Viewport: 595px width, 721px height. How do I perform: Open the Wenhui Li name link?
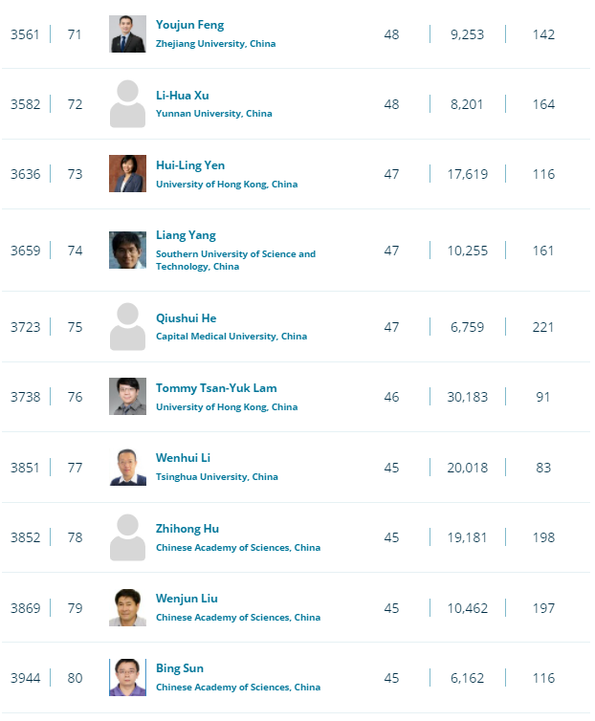(x=183, y=458)
